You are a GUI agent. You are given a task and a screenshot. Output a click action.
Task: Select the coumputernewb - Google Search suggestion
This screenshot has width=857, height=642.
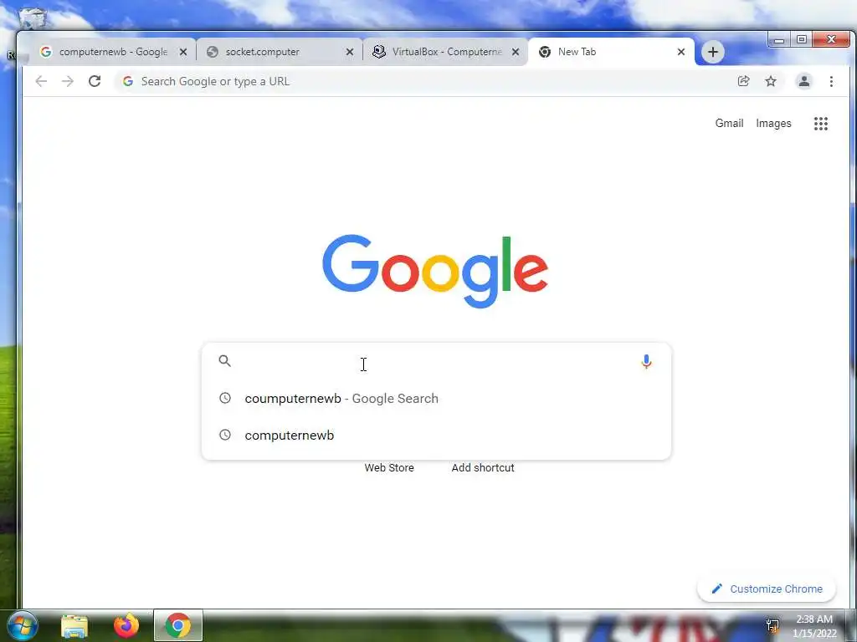436,399
